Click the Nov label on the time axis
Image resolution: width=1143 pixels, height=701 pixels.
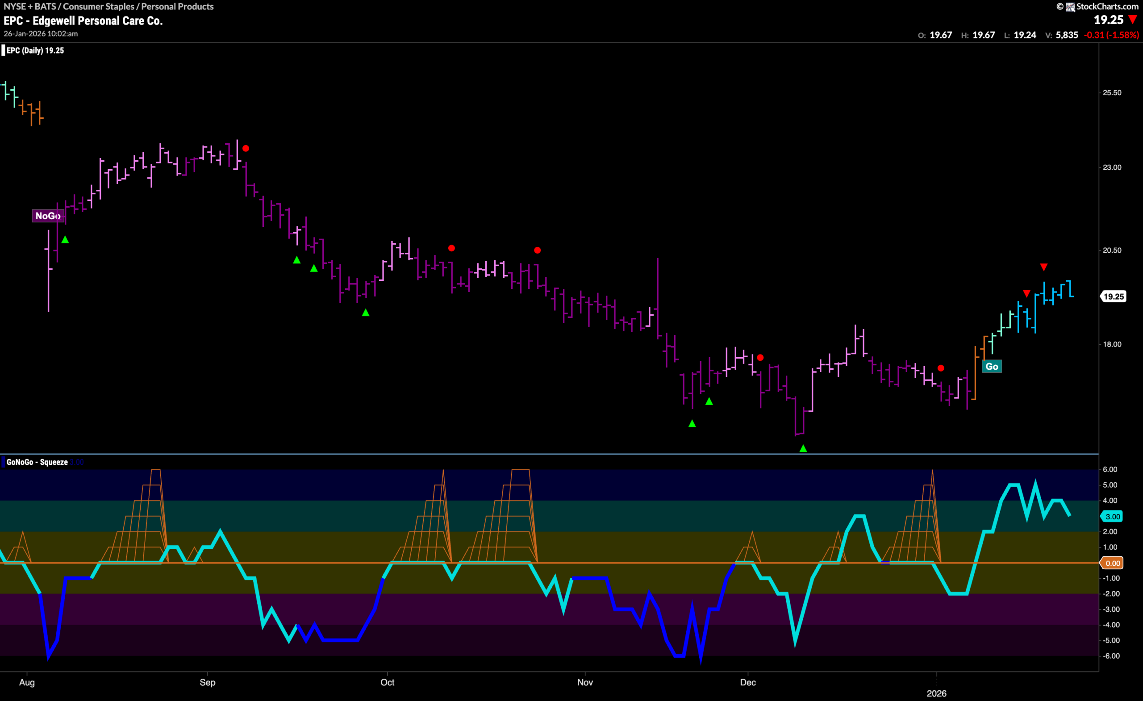(585, 682)
